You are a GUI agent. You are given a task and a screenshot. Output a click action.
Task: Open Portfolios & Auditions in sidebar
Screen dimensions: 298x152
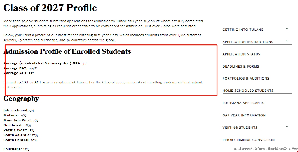click(246, 78)
